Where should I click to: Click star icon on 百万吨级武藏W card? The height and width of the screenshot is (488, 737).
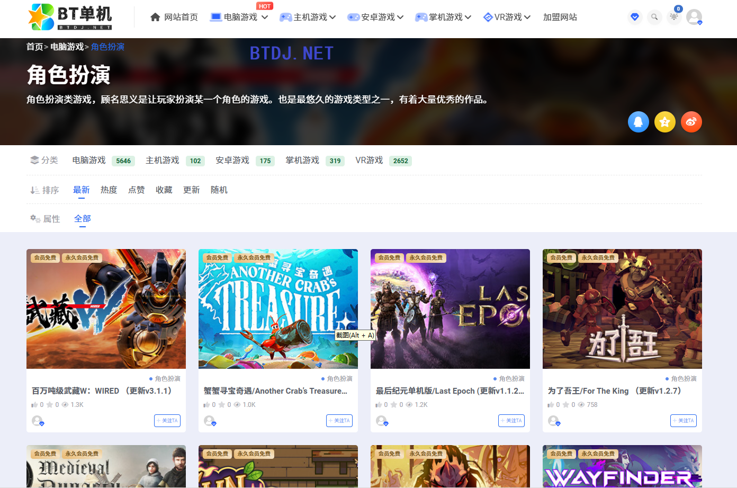coord(50,405)
